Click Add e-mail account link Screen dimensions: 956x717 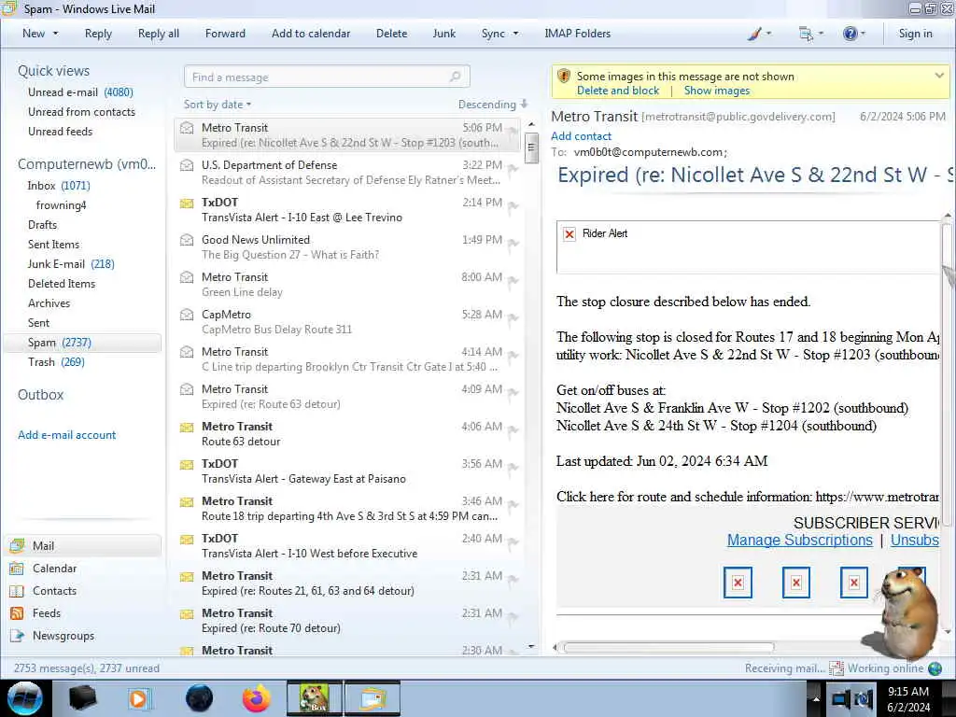[66, 435]
